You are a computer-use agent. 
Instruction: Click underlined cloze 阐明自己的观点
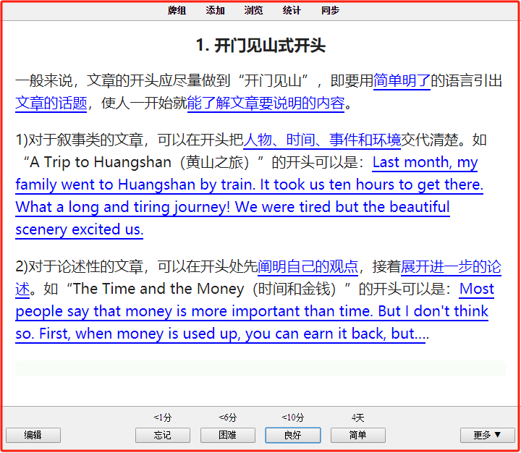pos(308,266)
